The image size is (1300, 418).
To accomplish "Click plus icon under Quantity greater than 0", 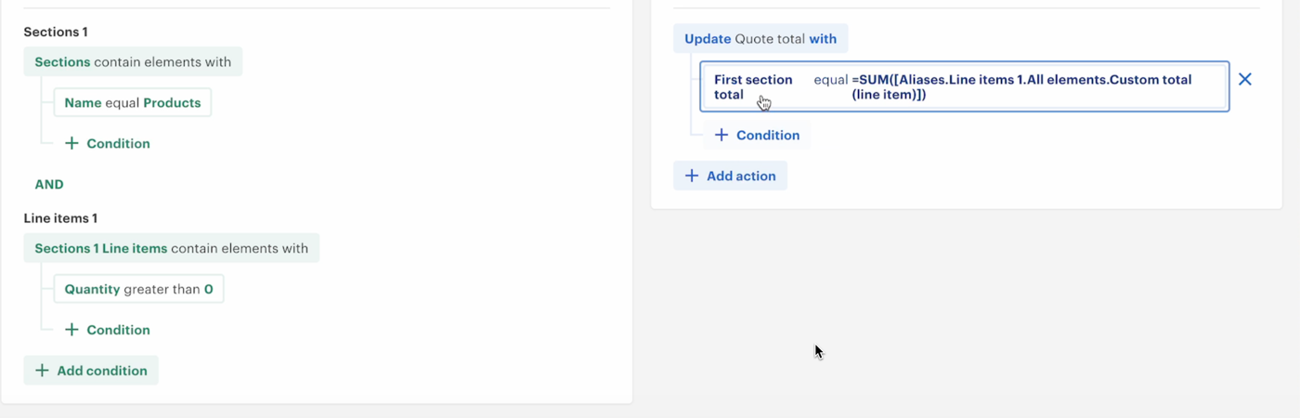I will click(x=71, y=330).
